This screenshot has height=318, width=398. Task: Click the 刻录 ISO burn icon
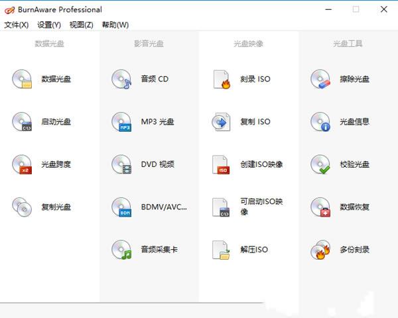[221, 79]
